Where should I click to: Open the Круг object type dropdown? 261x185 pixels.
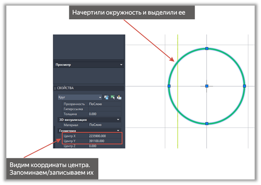pyautogui.click(x=80, y=97)
